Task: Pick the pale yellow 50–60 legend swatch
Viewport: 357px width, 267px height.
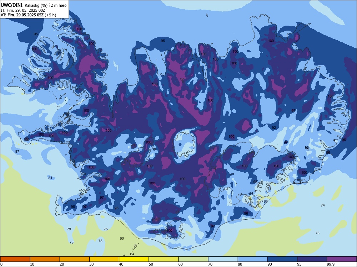Action: pos(164,259)
